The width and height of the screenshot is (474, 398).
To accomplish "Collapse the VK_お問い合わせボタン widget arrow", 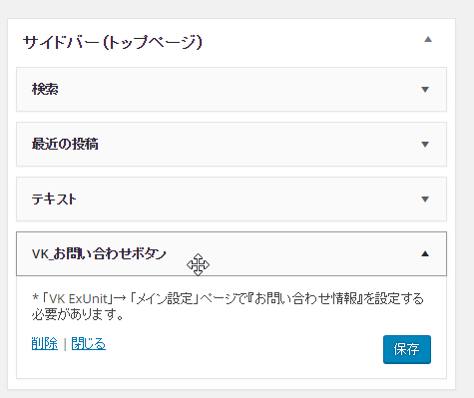I will (425, 253).
